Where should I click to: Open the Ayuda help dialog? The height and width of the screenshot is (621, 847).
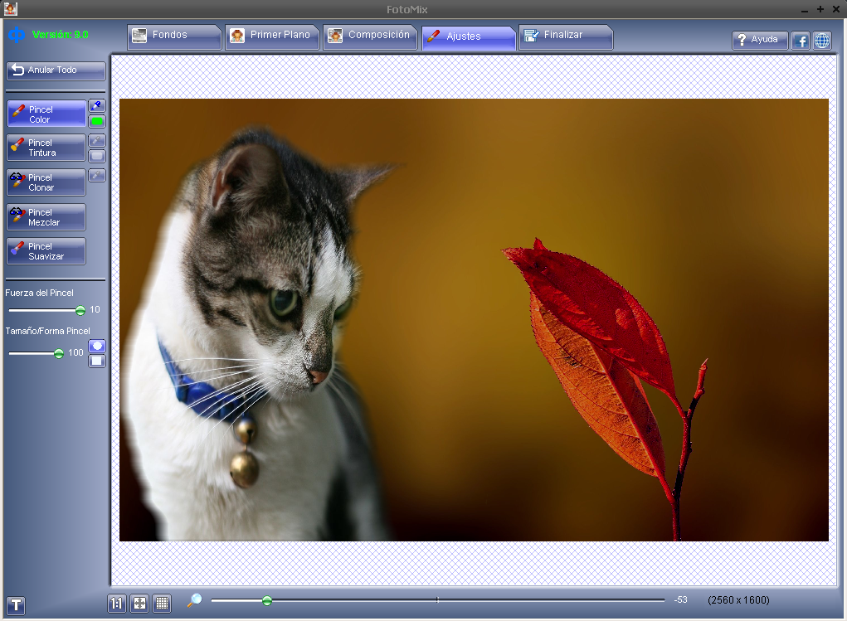click(759, 40)
